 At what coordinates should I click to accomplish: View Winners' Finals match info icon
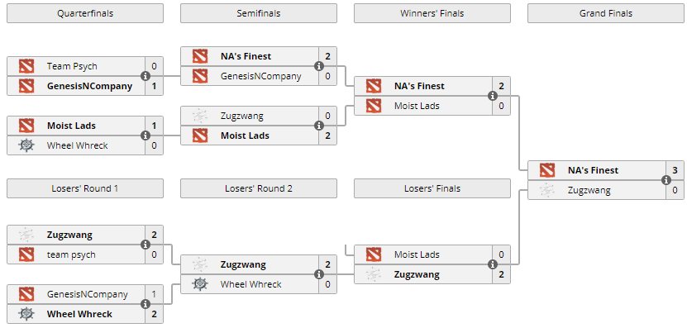point(493,96)
